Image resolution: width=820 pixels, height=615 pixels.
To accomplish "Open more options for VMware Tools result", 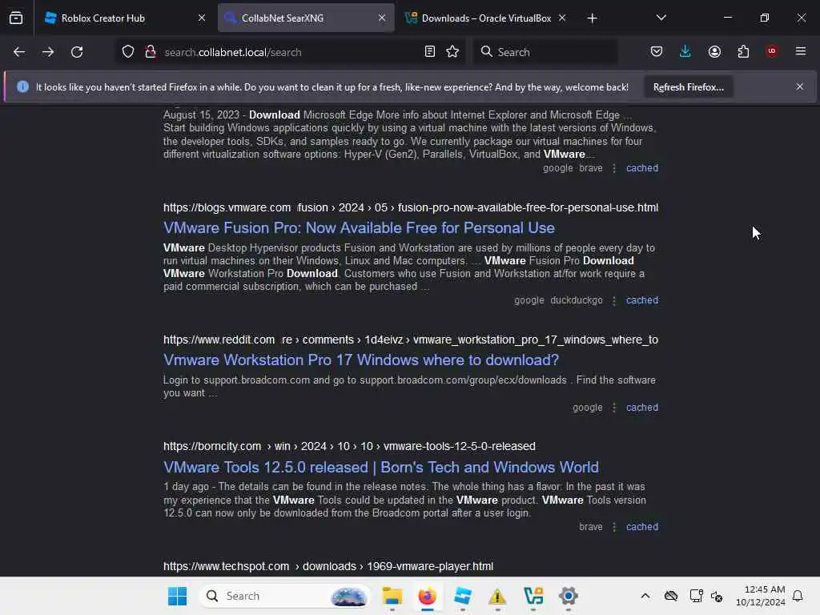I will pyautogui.click(x=614, y=527).
